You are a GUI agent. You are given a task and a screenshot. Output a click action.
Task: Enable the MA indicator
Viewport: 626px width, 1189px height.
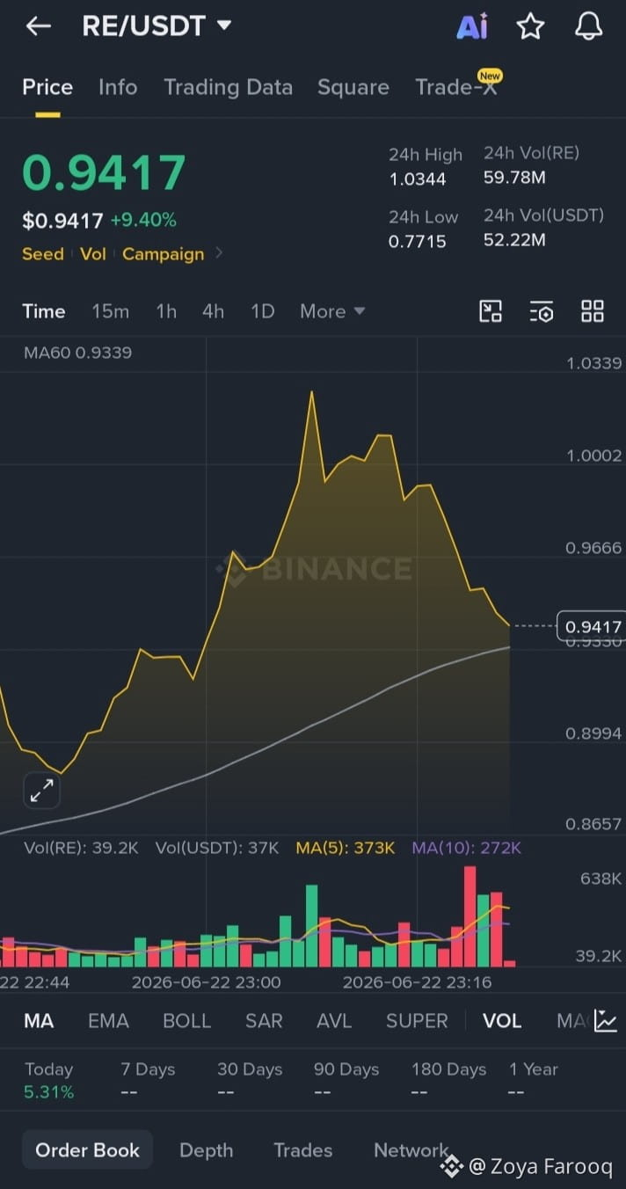pyautogui.click(x=39, y=1021)
